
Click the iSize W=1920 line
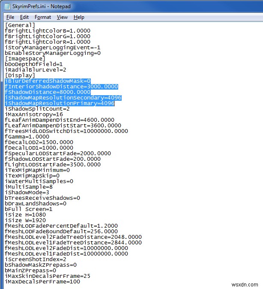click(x=25, y=220)
